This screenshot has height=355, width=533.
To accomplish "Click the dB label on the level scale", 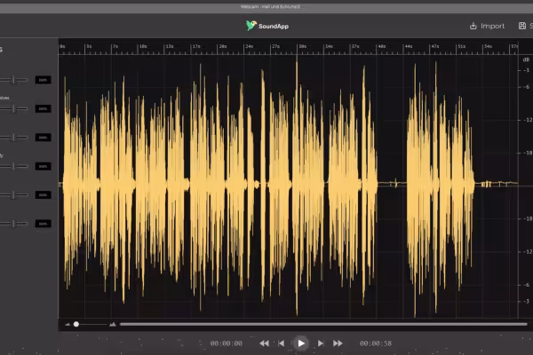I will (526, 59).
